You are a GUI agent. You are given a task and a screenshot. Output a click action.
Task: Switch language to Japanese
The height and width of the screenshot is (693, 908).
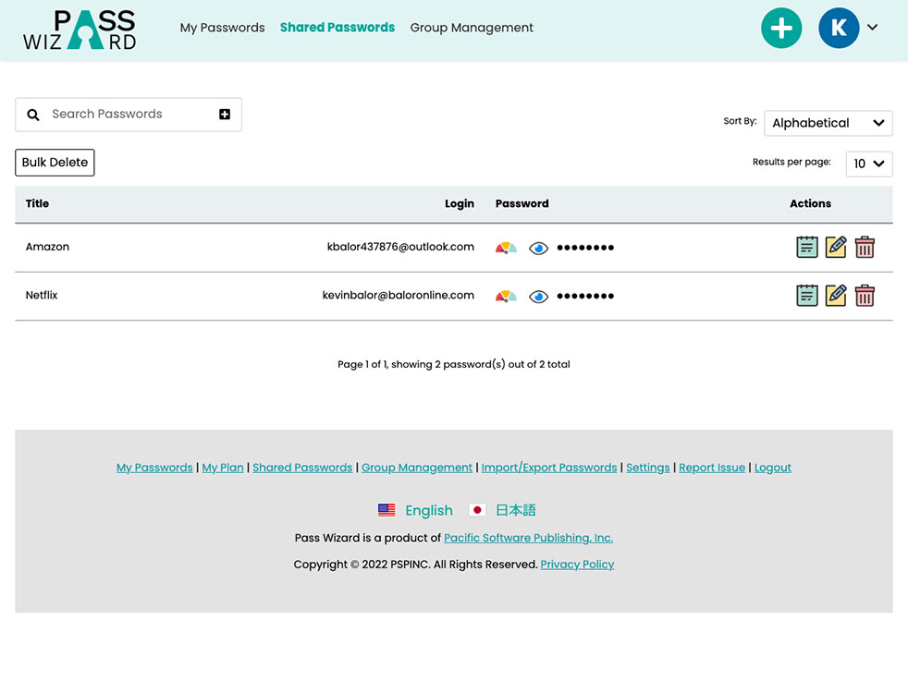click(x=503, y=510)
